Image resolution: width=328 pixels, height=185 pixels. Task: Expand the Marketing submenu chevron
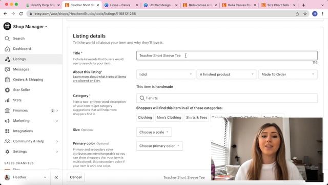pos(57,121)
